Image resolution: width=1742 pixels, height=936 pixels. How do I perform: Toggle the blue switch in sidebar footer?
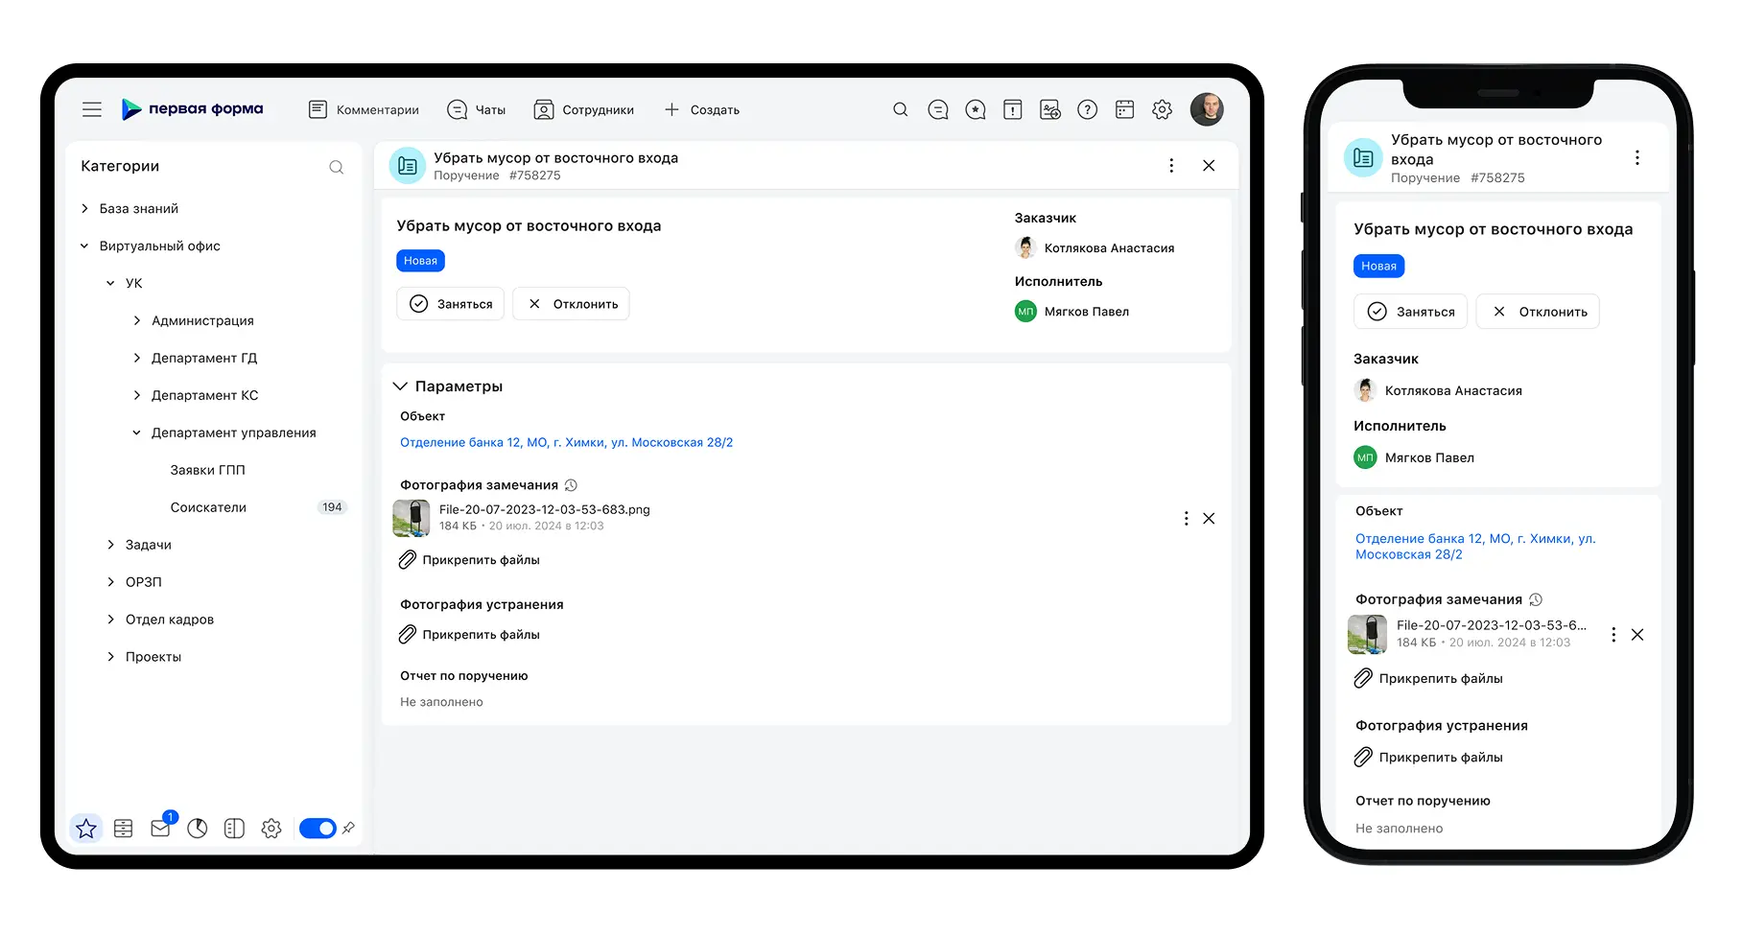(x=318, y=829)
